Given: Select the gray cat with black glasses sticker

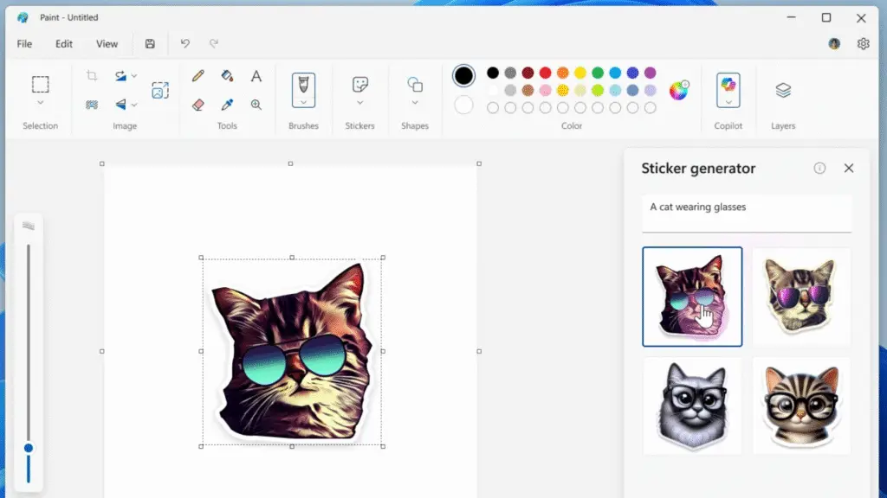Looking at the screenshot, I should [692, 406].
